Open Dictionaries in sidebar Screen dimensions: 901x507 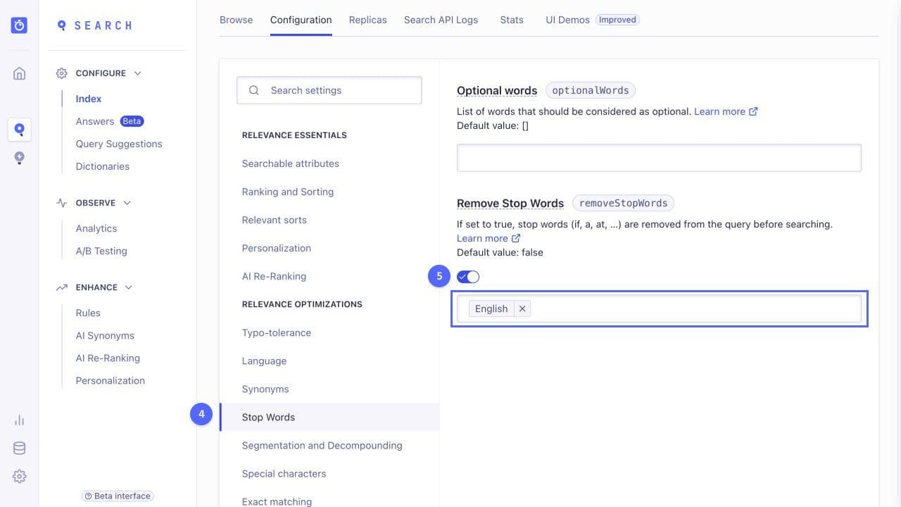point(103,166)
